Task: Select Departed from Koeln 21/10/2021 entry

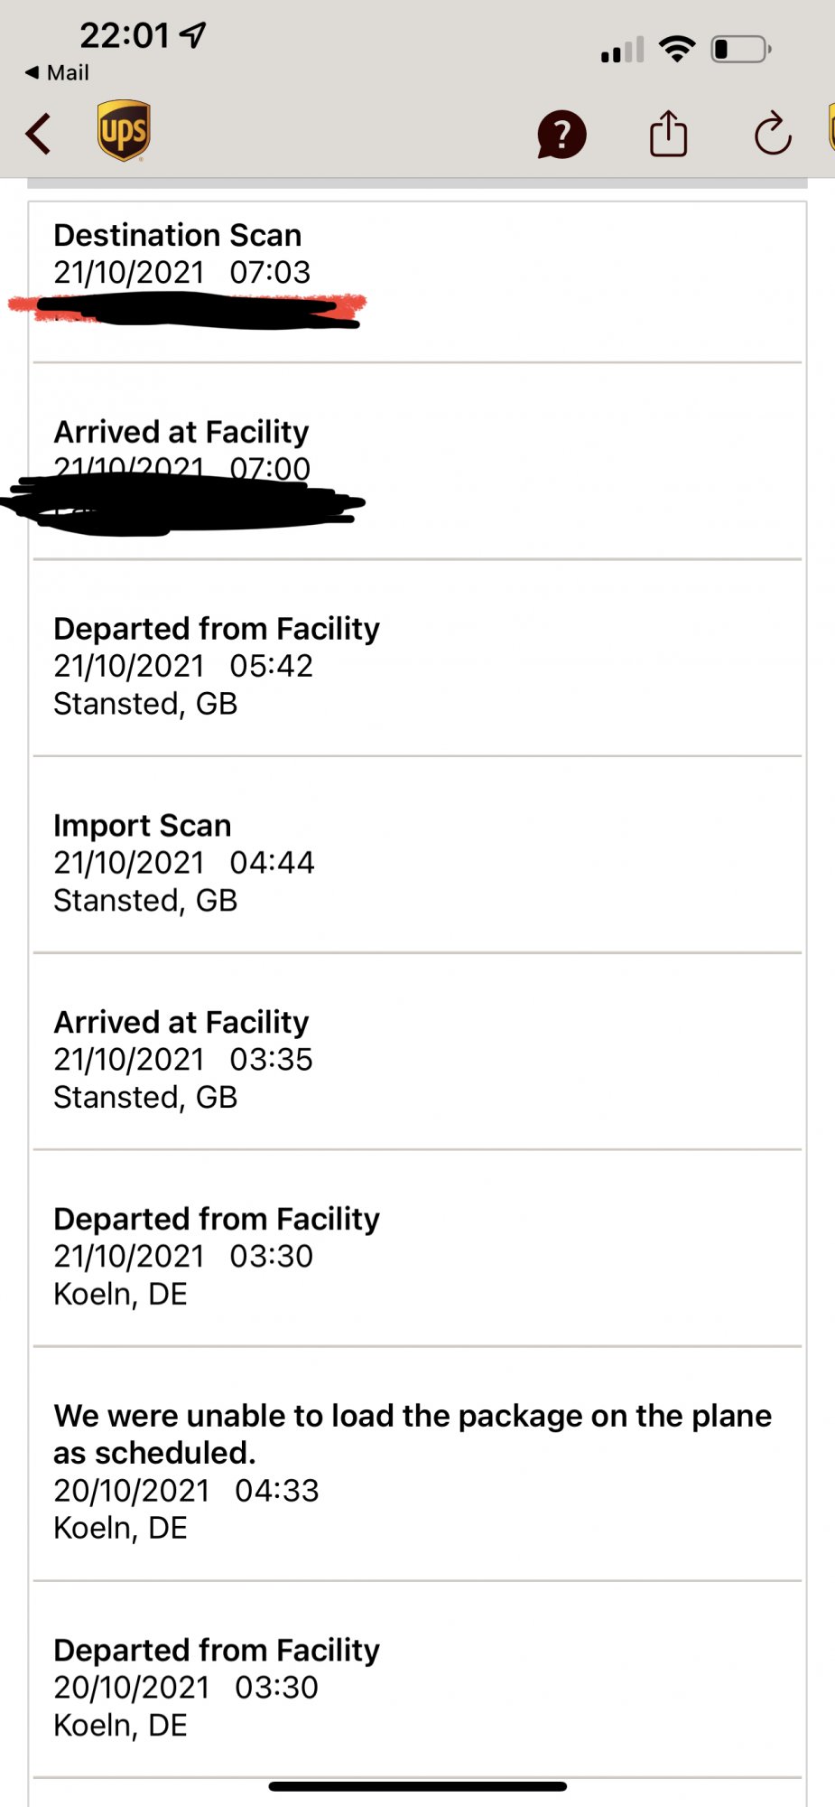Action: 417,1249
